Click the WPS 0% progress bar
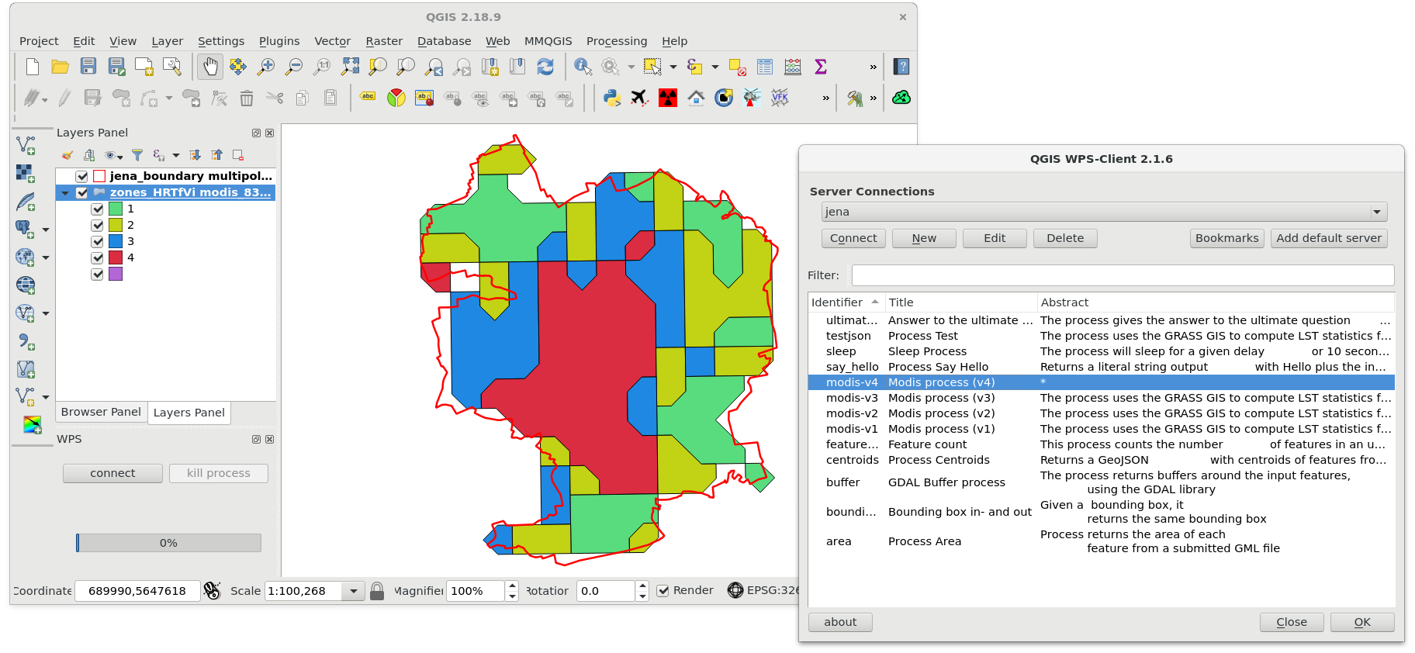 168,543
